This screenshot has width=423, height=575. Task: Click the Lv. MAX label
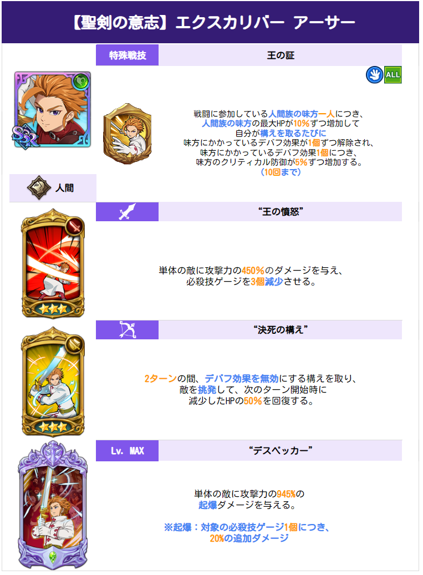point(127,451)
